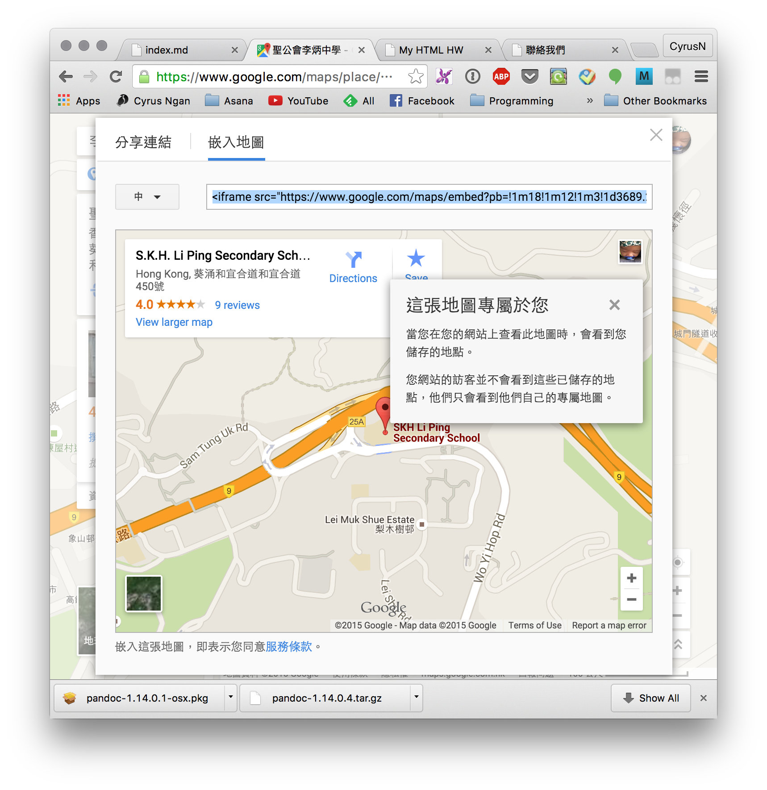767x790 pixels.
Task: Click the blue M extension icon
Action: (x=644, y=77)
